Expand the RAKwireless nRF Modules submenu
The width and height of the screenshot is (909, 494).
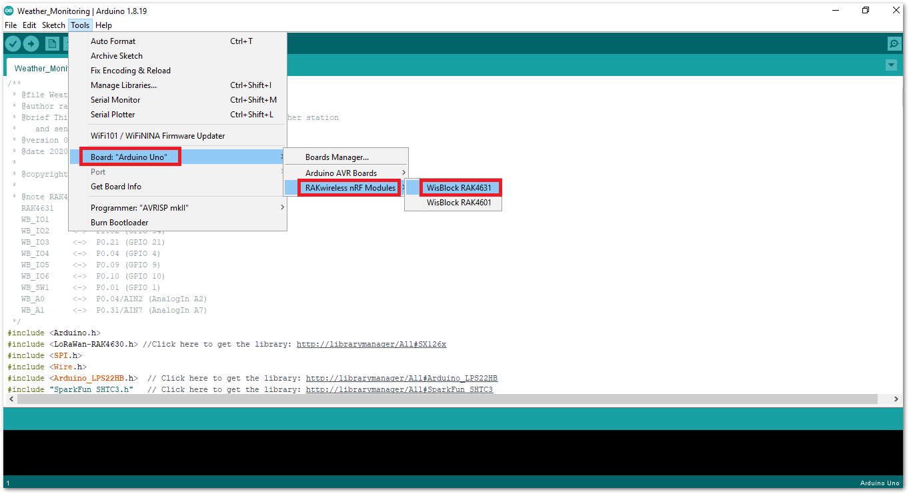(350, 188)
